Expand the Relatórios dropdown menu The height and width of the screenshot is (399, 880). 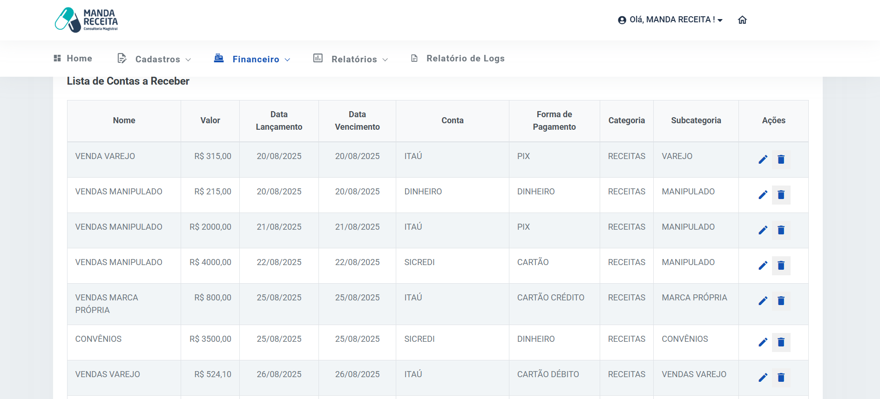[351, 59]
